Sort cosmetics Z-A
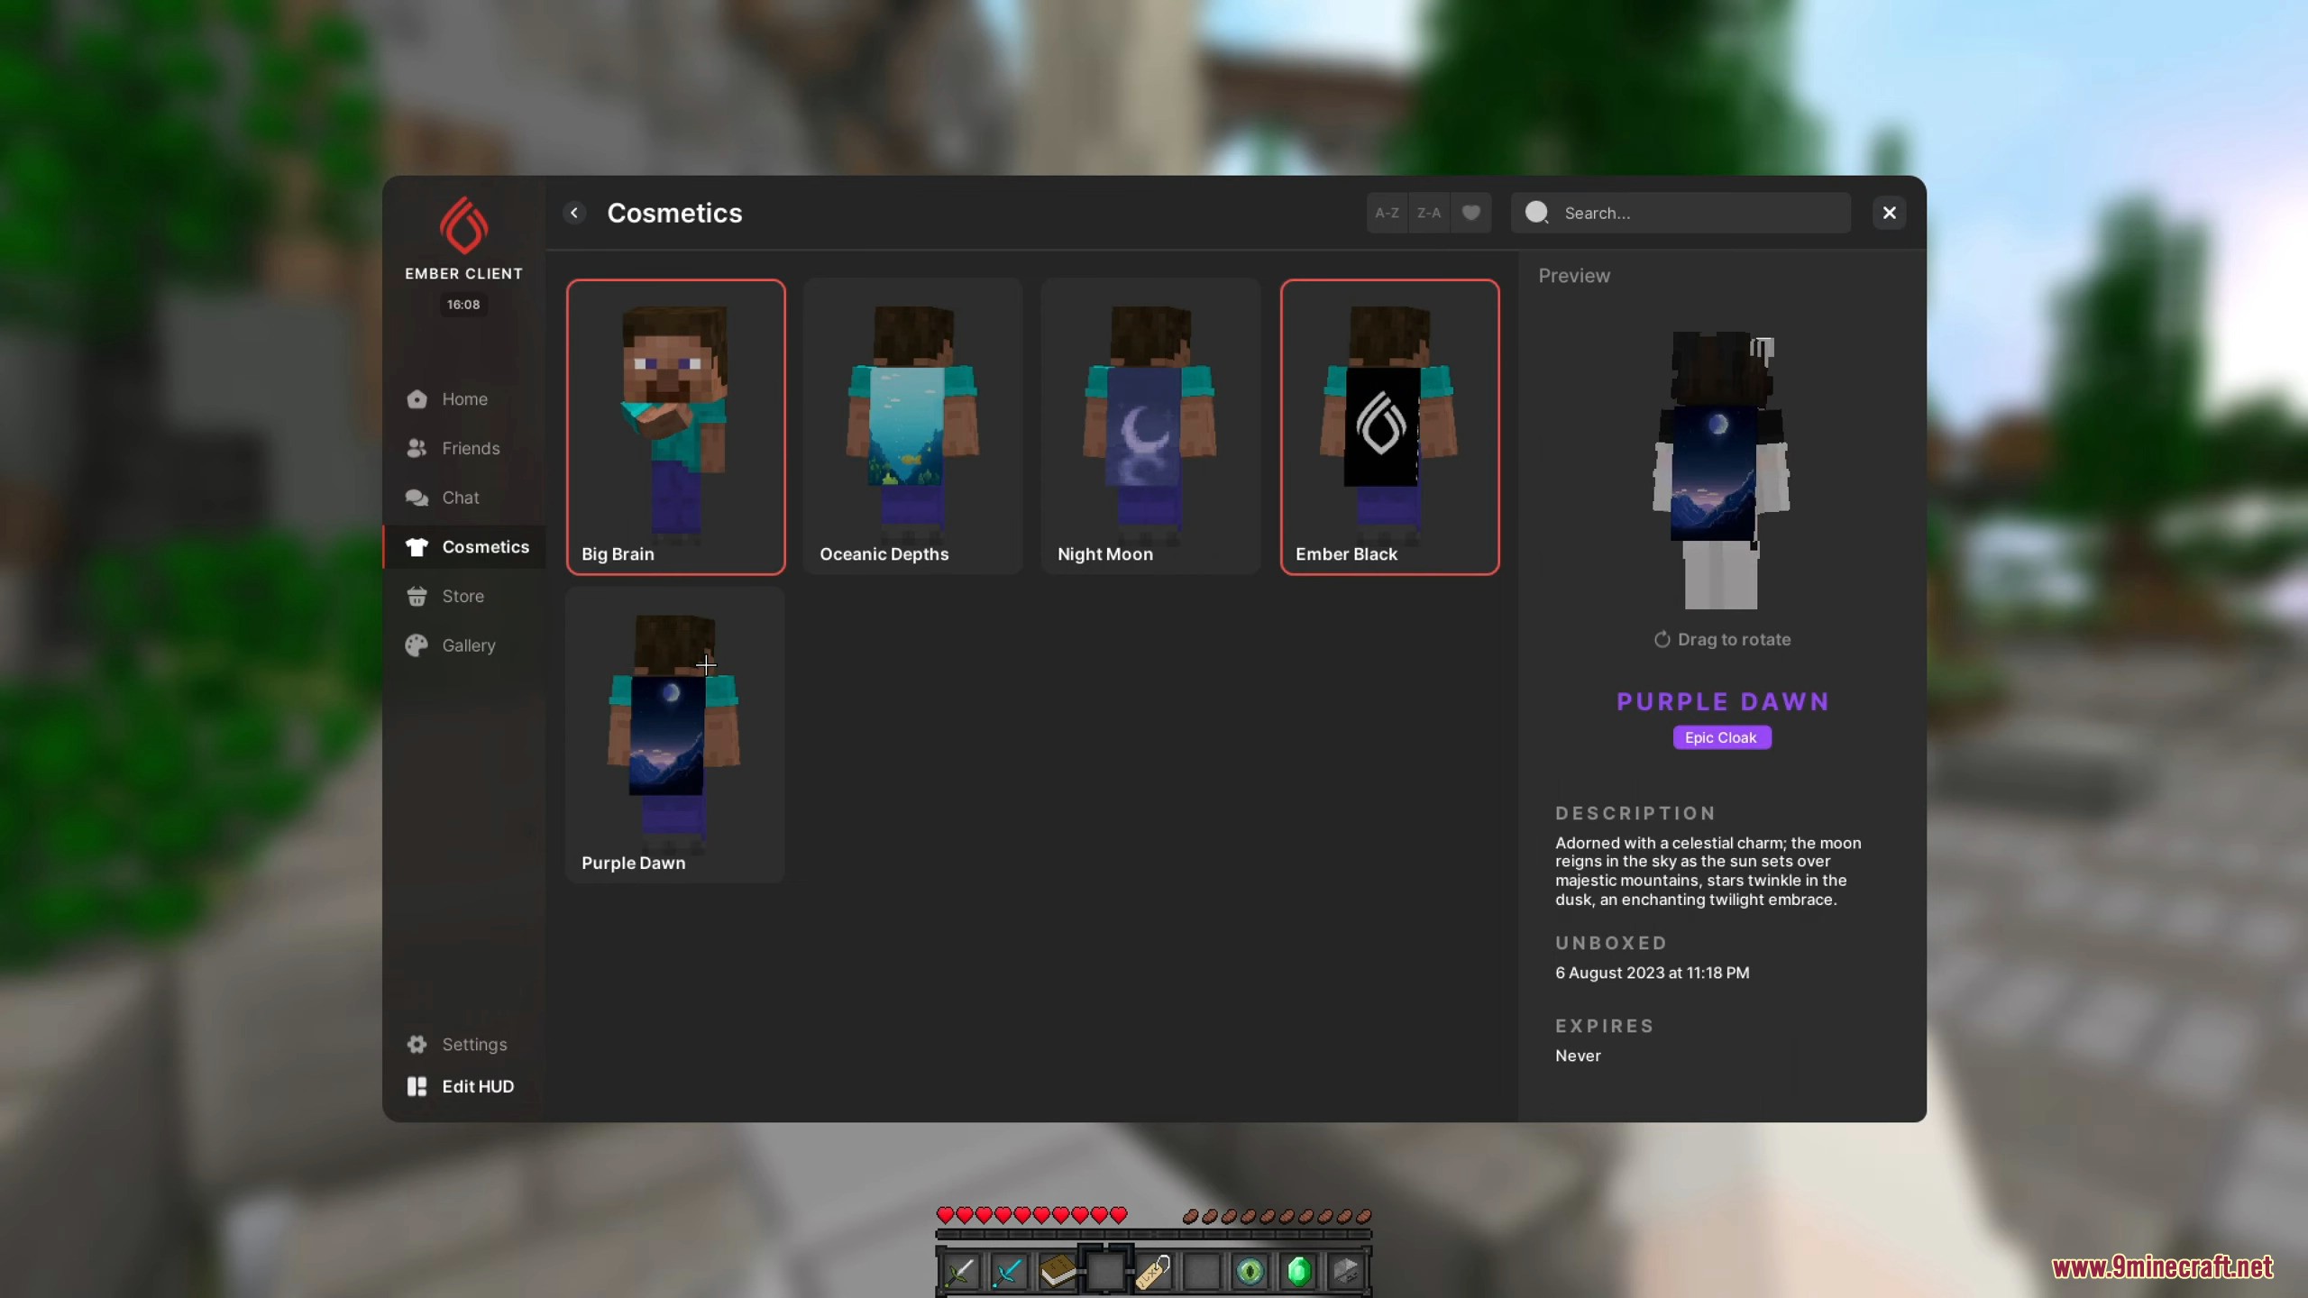 [1429, 214]
